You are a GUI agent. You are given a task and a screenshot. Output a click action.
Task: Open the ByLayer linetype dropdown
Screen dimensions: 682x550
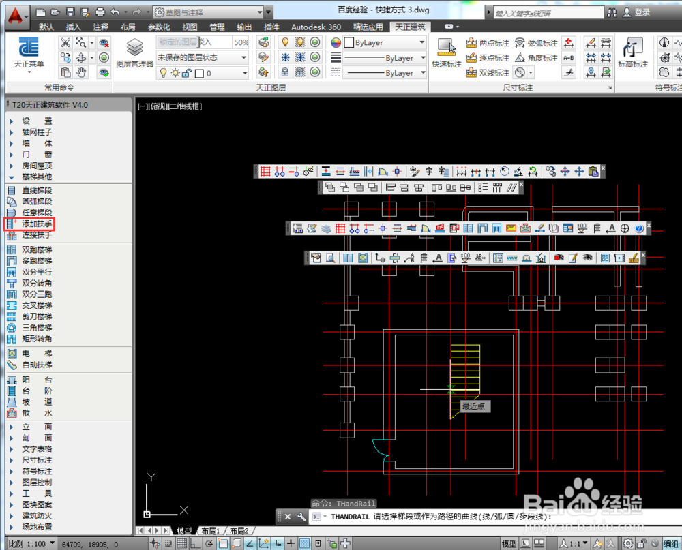click(385, 73)
